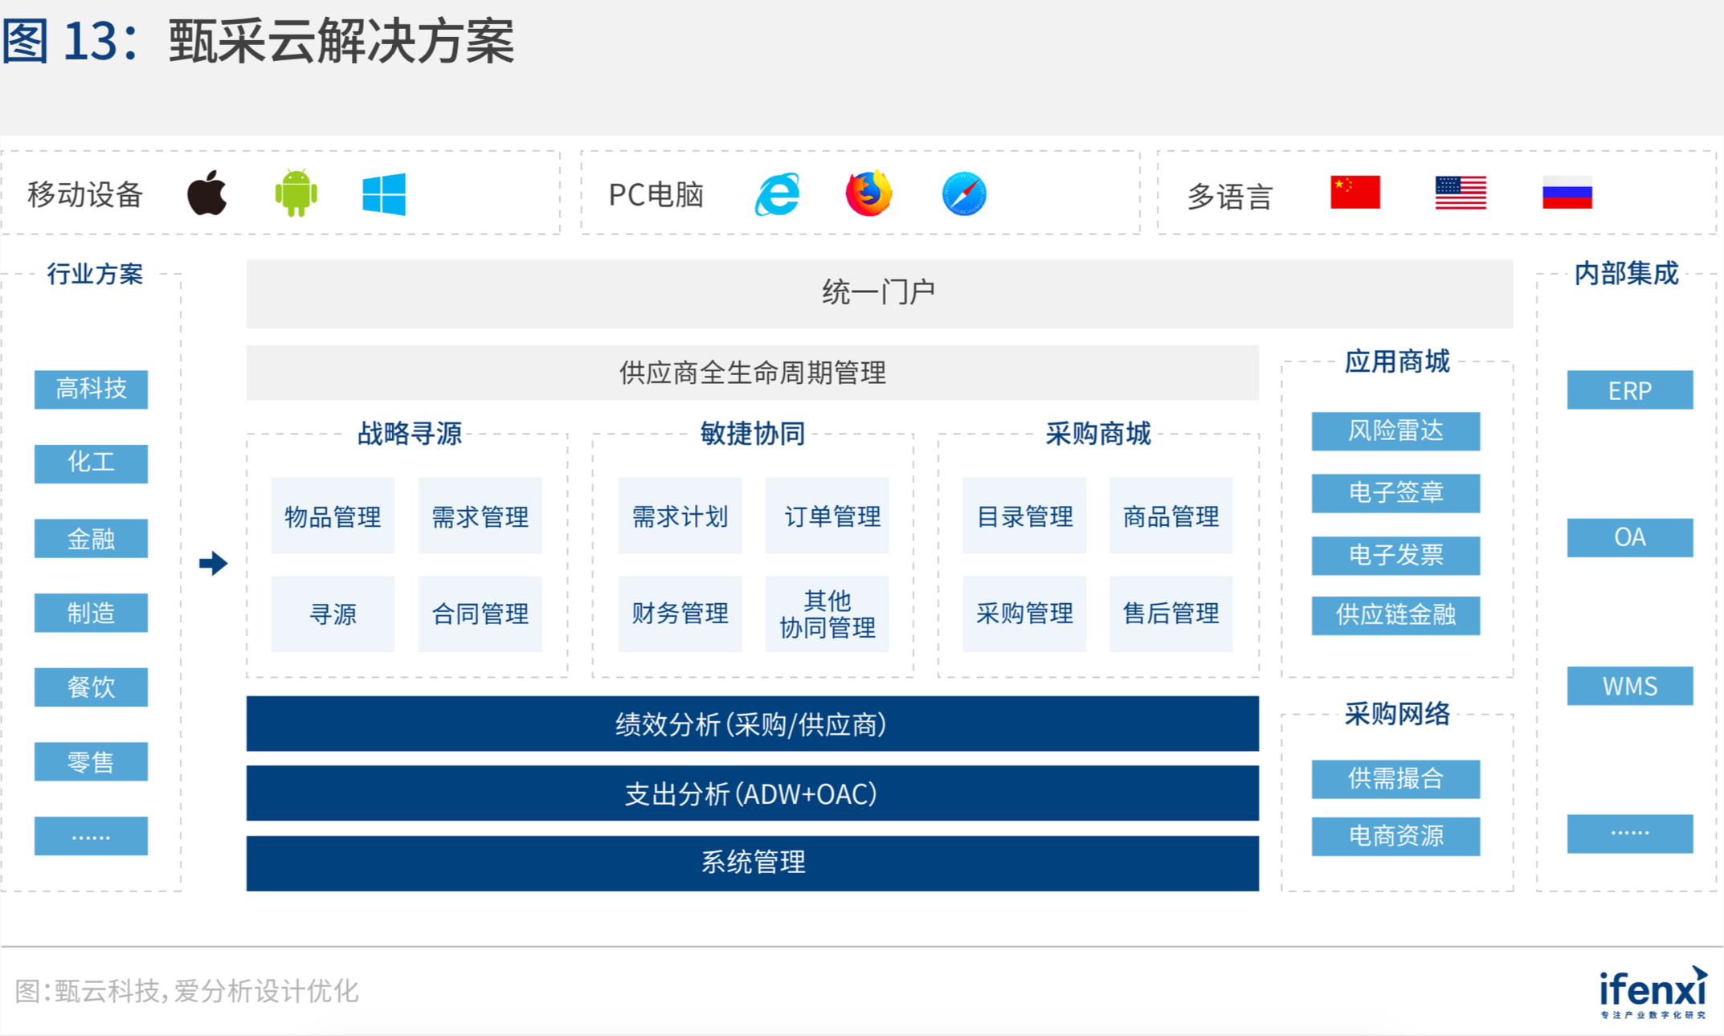
Task: Click the 敏捷协同 section heading
Action: 753,434
